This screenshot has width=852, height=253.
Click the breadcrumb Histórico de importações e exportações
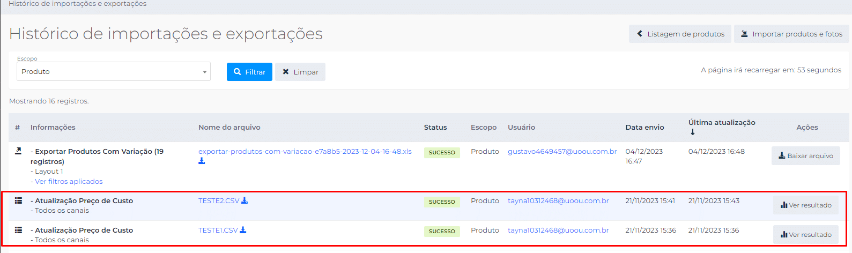(78, 4)
